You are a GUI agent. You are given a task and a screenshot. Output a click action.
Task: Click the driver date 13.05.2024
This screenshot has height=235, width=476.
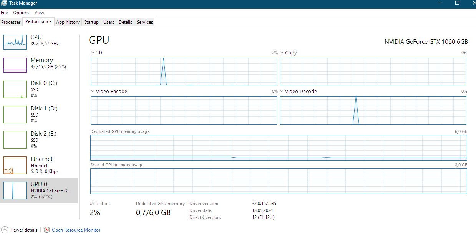coord(262,210)
